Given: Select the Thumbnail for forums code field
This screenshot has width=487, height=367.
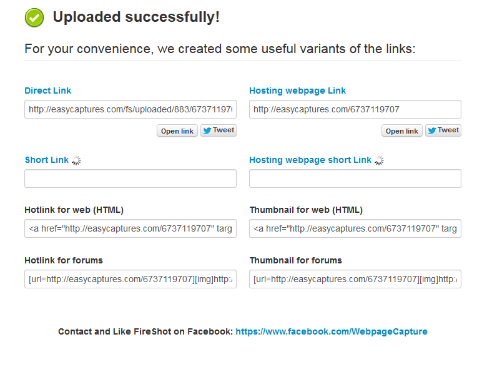Looking at the screenshot, I should coord(355,279).
